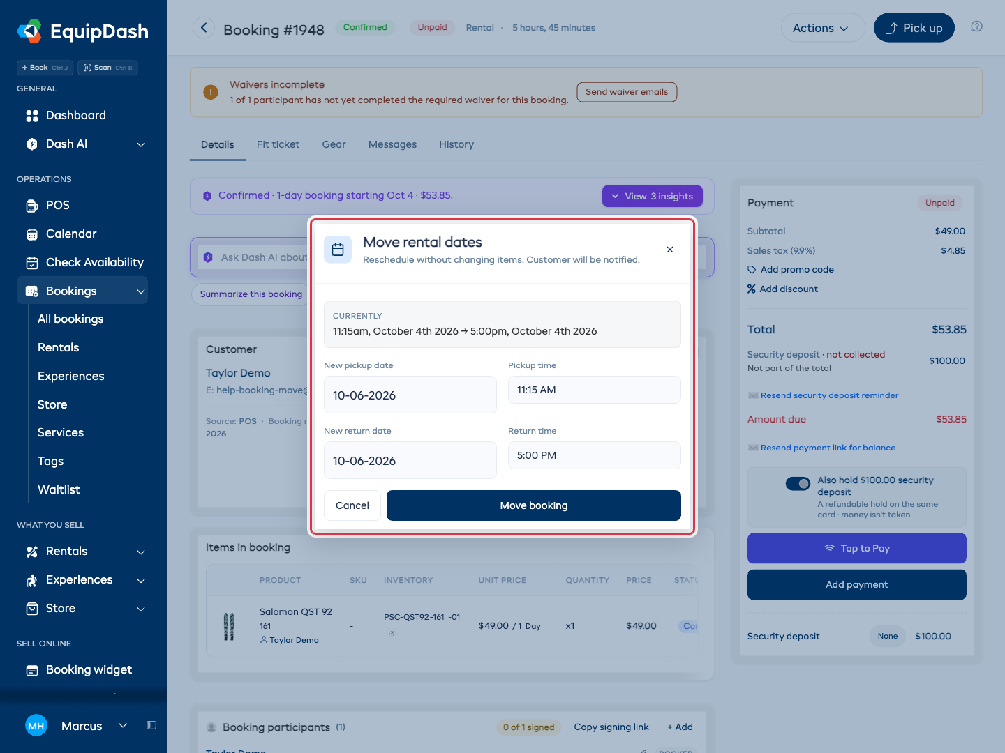This screenshot has width=1005, height=753.
Task: Close the Move rental dates dialog
Action: tap(670, 250)
